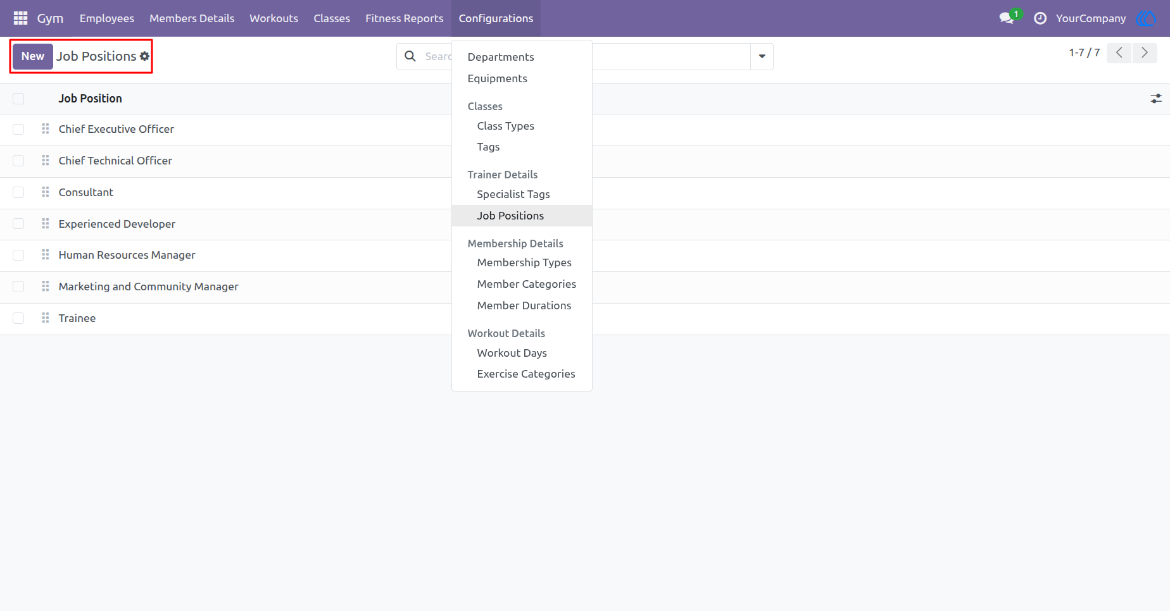
Task: Open the optional columns adjust icon
Action: [x=1156, y=99]
